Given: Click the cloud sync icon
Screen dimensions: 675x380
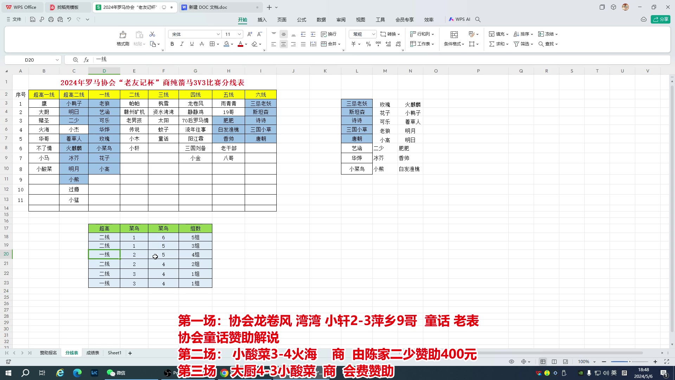Looking at the screenshot, I should pyautogui.click(x=643, y=19).
